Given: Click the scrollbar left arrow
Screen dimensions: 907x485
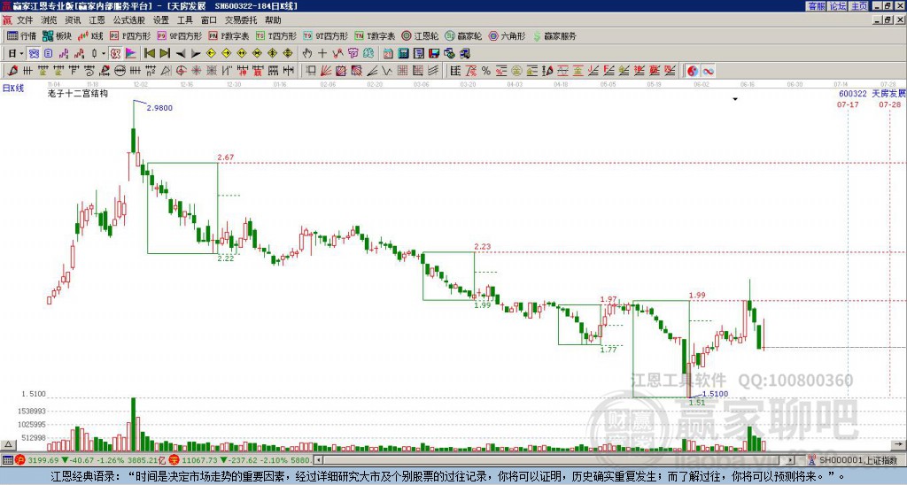Looking at the screenshot, I should [318, 460].
